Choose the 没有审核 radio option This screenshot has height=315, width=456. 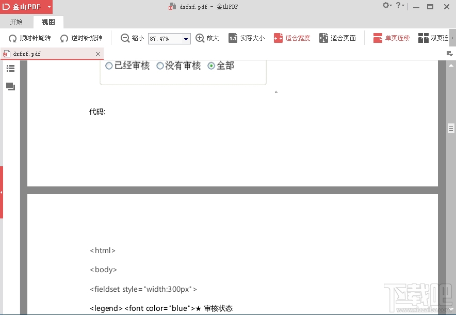160,66
